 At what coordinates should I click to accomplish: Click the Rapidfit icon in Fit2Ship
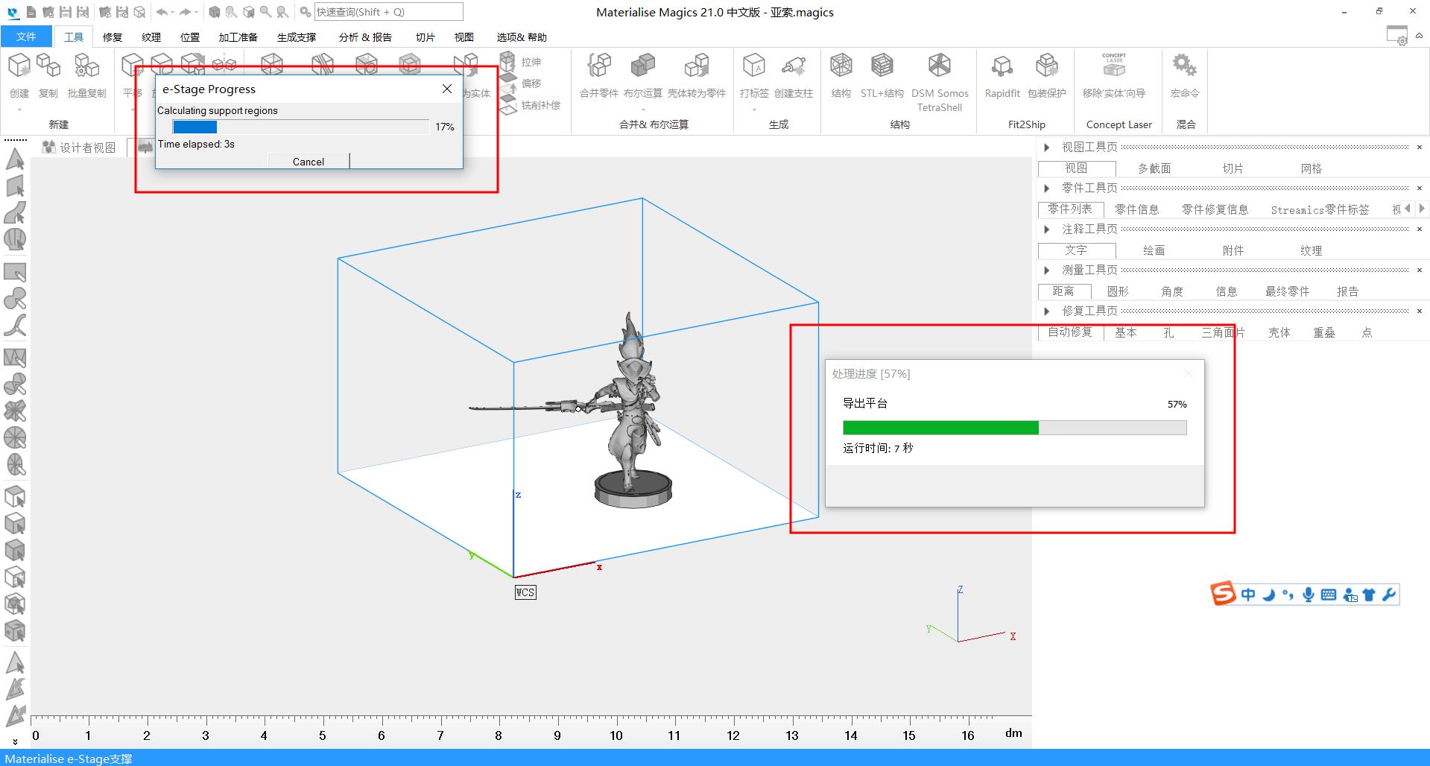(x=1002, y=67)
